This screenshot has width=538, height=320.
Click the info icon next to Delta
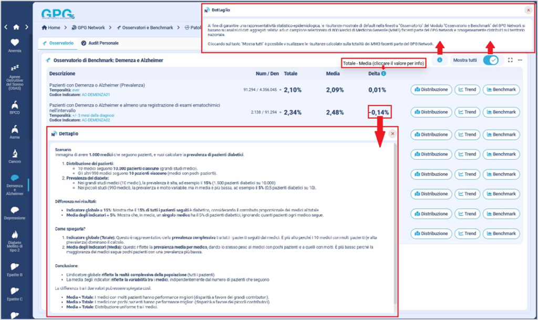tap(383, 74)
